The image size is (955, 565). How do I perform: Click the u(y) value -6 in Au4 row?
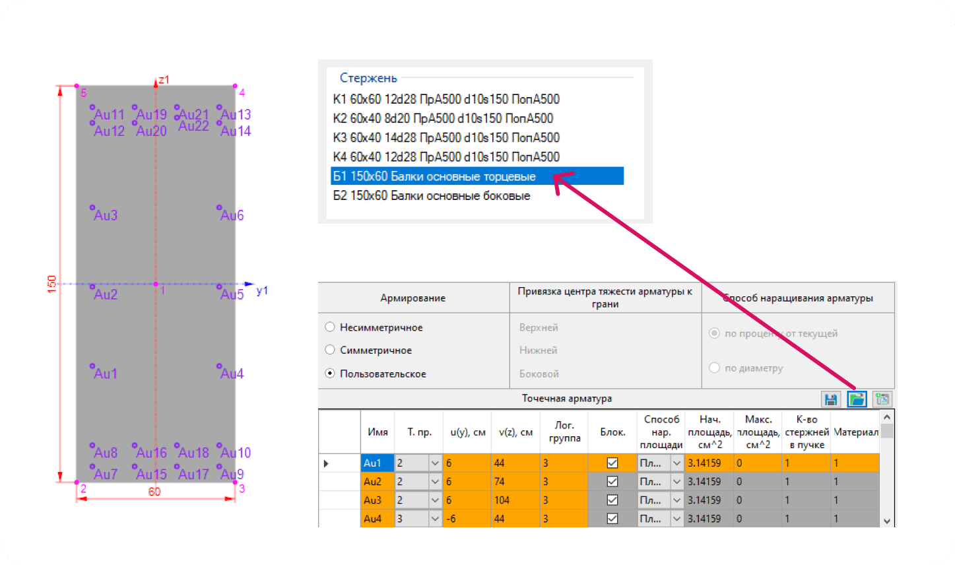[x=468, y=519]
